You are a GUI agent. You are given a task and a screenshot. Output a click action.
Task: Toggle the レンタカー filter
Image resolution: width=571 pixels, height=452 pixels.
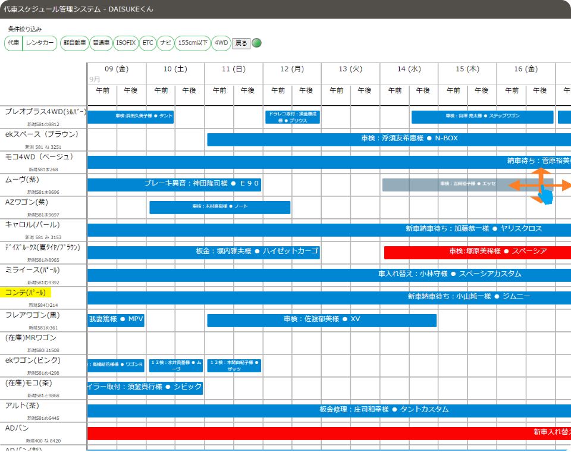[x=40, y=43]
